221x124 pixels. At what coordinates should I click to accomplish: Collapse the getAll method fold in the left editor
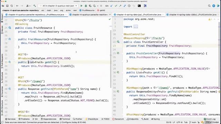15,62
